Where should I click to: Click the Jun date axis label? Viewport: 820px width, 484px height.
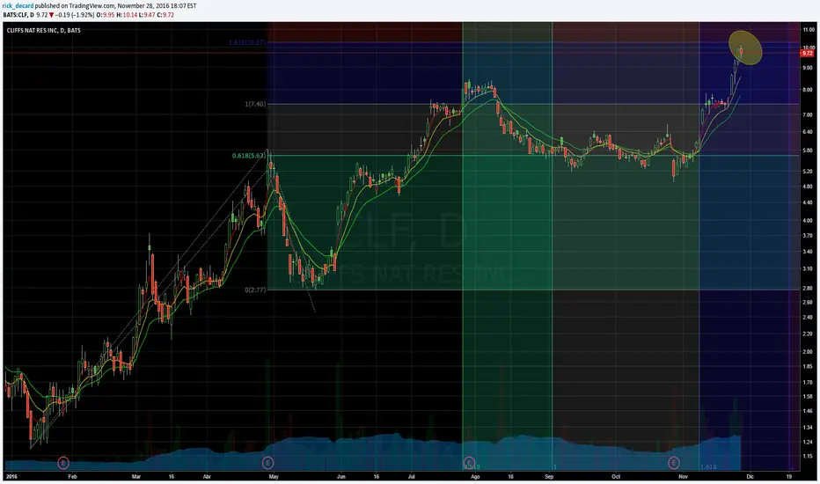(x=341, y=477)
